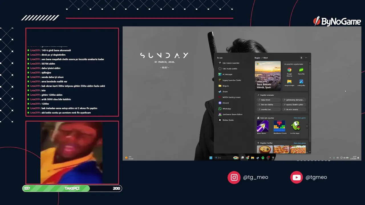Open Steam from the taskbar
This screenshot has height=205, width=365.
click(257, 158)
